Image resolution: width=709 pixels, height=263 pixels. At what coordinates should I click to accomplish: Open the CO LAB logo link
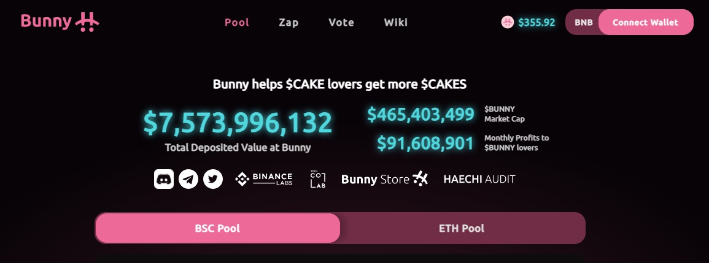click(x=317, y=180)
